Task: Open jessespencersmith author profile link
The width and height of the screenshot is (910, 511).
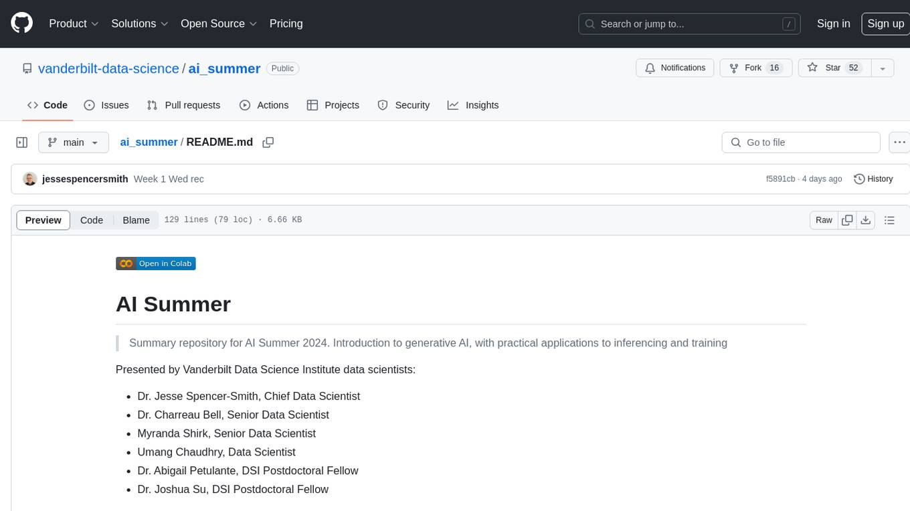Action: tap(85, 179)
